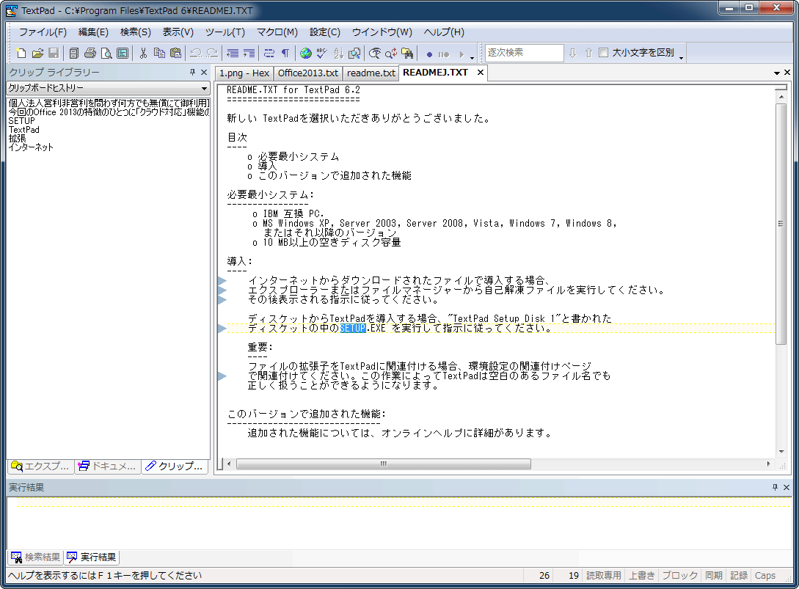The height and width of the screenshot is (589, 799).
Task: Switch to the Office2013.txt tab
Action: (x=307, y=73)
